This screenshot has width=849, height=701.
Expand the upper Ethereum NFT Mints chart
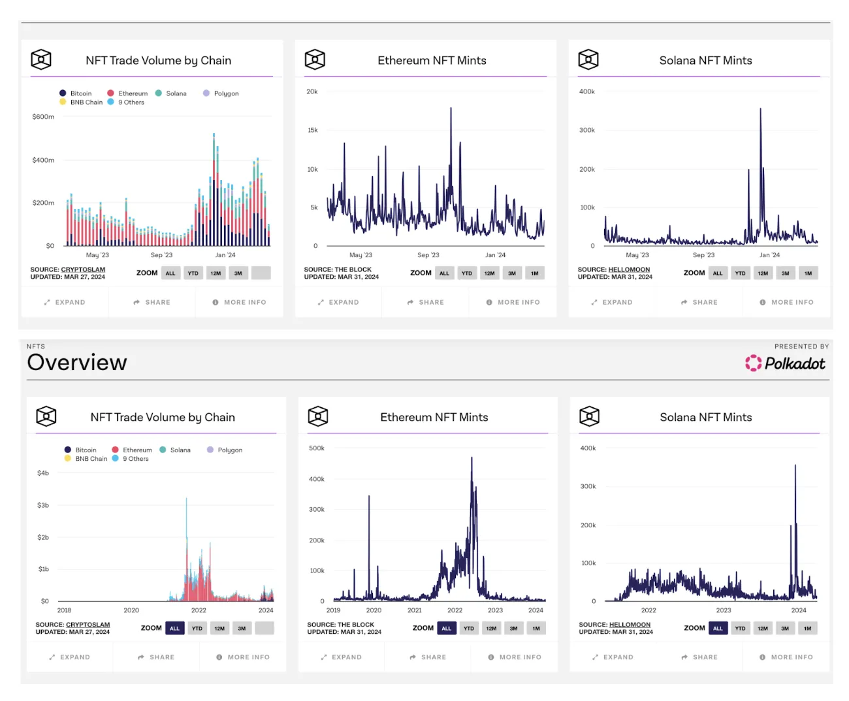tap(338, 302)
